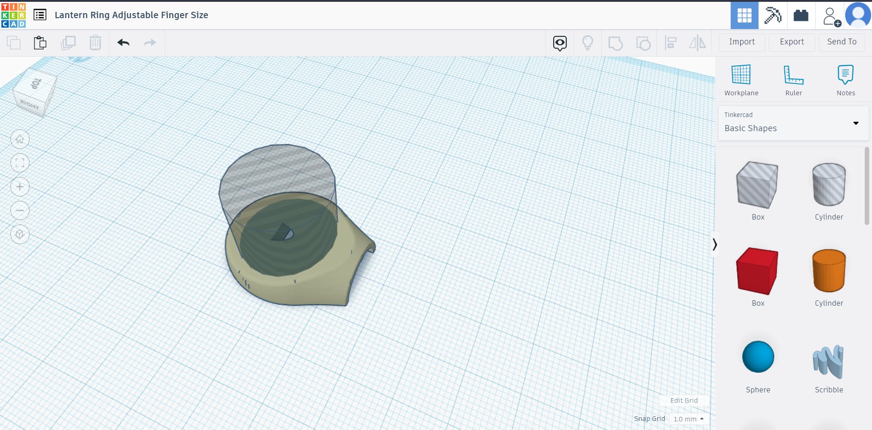Viewport: 872px width, 430px height.
Task: Undo the last action
Action: coord(123,43)
